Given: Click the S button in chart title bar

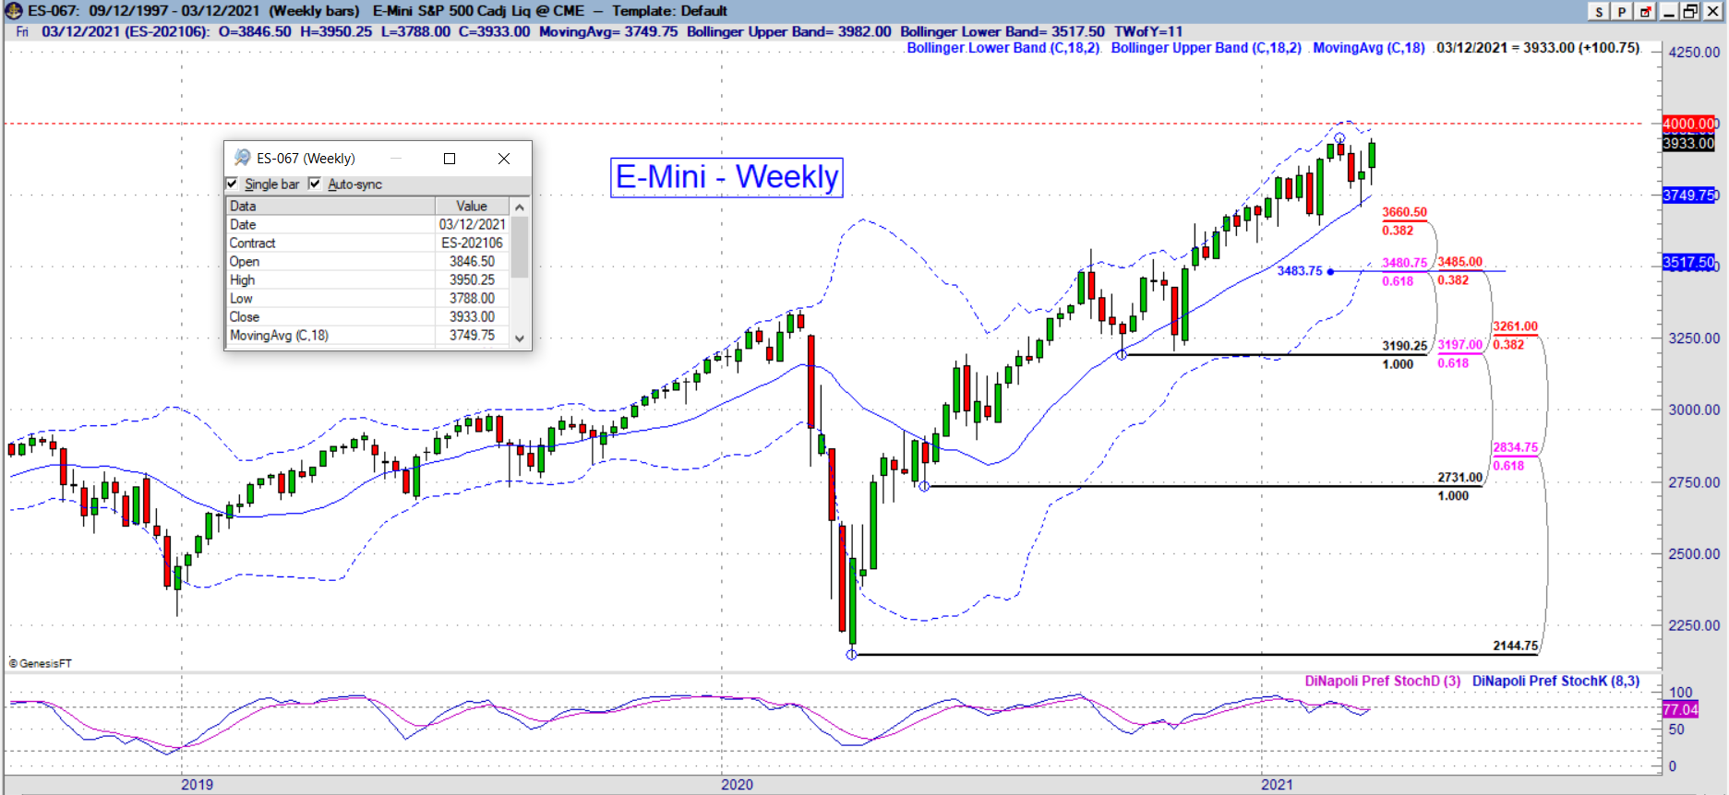Looking at the screenshot, I should tap(1600, 11).
